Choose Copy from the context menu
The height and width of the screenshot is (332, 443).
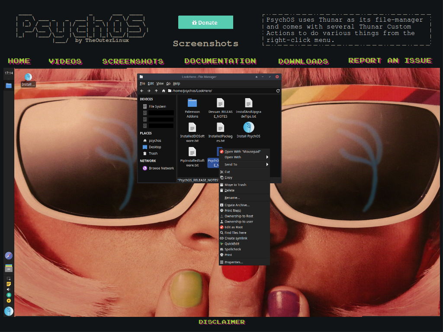244,178
